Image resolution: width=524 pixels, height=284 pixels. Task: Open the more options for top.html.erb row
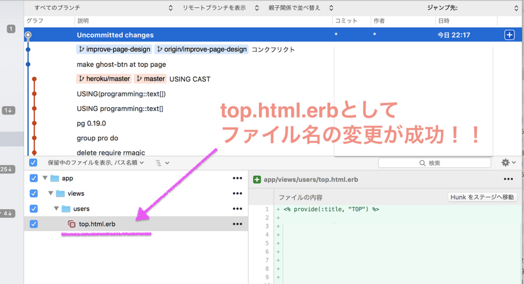point(237,224)
